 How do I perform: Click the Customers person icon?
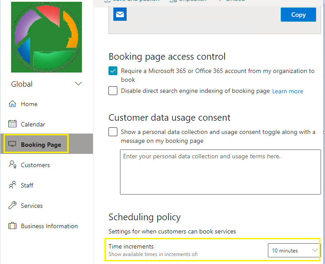click(12, 165)
